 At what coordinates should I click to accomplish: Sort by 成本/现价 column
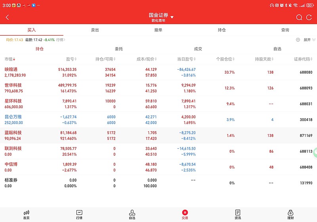coord(147,59)
